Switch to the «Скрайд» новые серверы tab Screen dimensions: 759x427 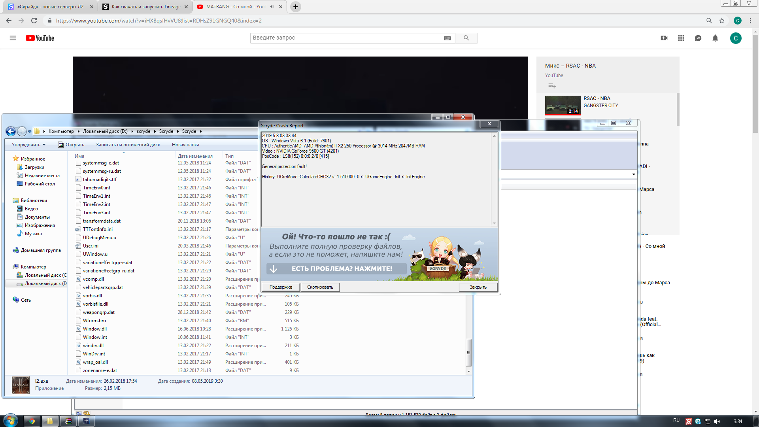49,7
